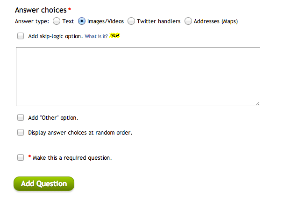306x197 pixels.
Task: Tick the Add "Other" option checkbox
Action: (21, 118)
